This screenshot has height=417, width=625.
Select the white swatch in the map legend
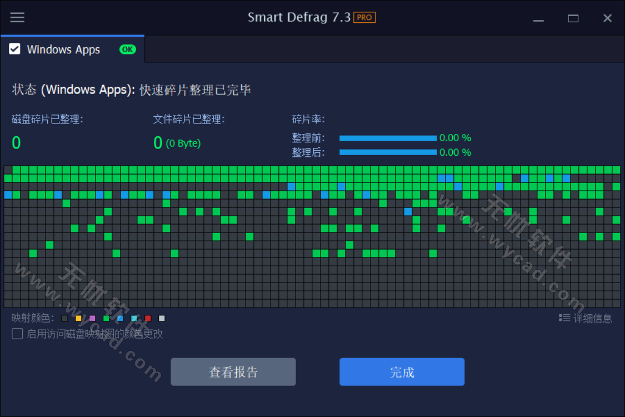[162, 318]
